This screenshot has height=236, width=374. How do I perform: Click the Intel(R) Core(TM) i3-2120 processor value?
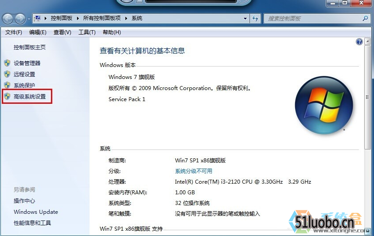243,182
